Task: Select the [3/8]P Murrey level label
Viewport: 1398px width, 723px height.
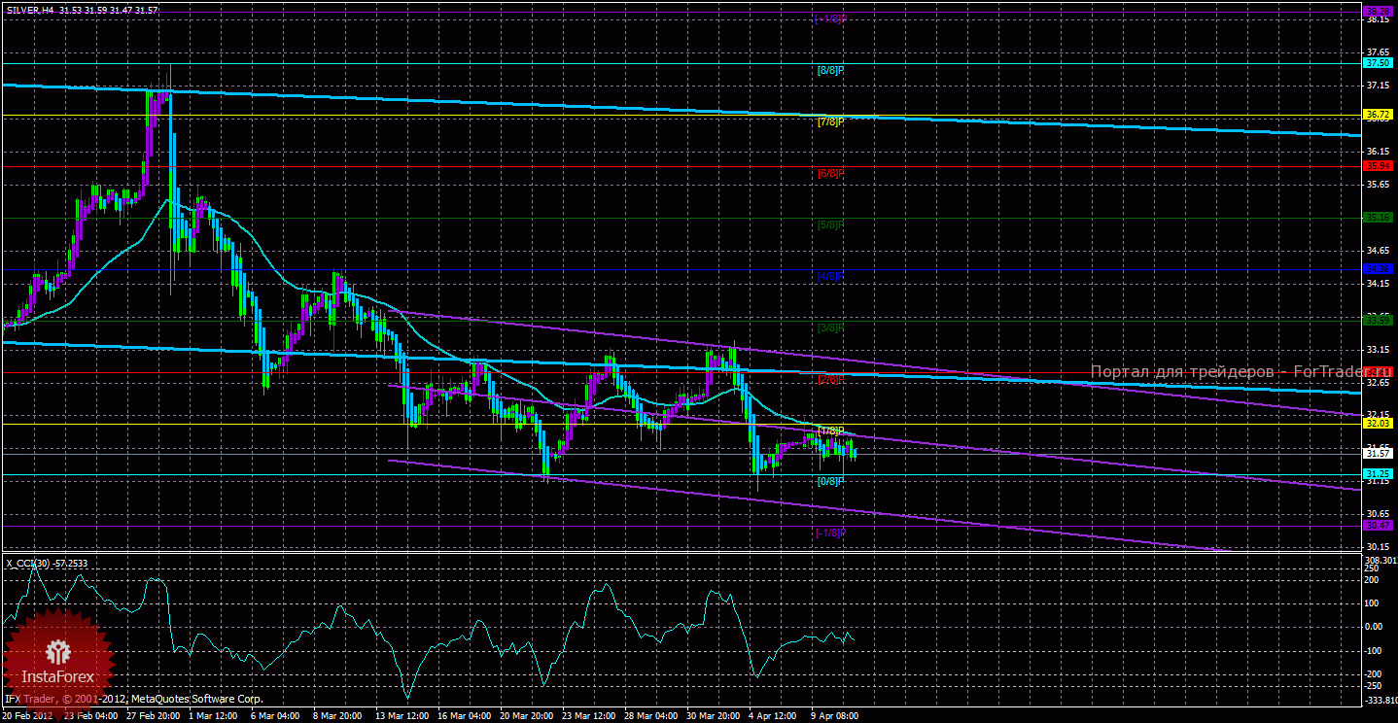Action: [829, 328]
